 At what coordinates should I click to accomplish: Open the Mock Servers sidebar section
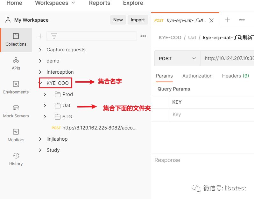[x=16, y=112]
